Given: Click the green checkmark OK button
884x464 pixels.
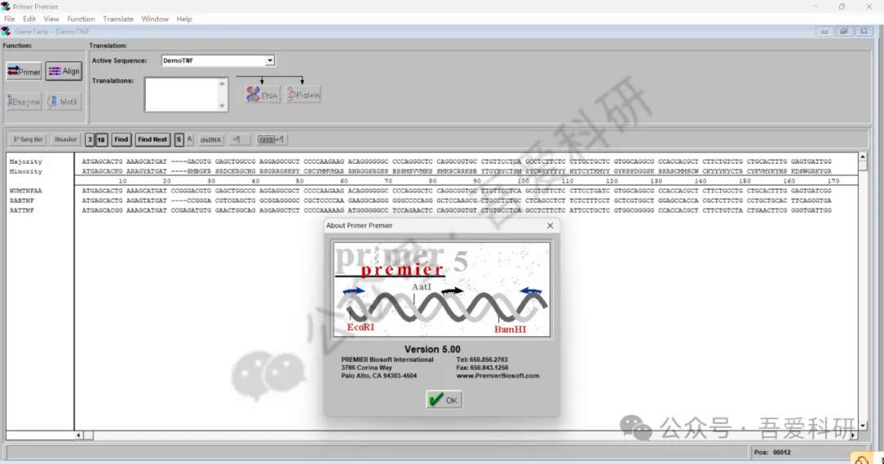Looking at the screenshot, I should 444,399.
